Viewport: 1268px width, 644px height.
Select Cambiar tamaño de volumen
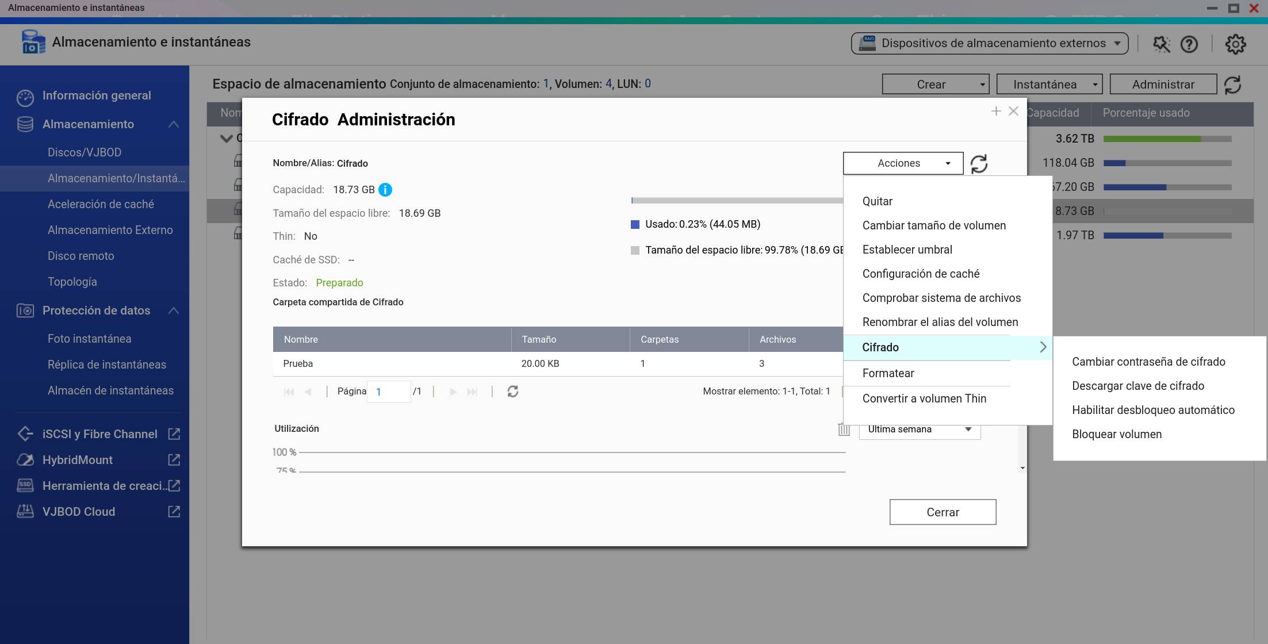933,226
